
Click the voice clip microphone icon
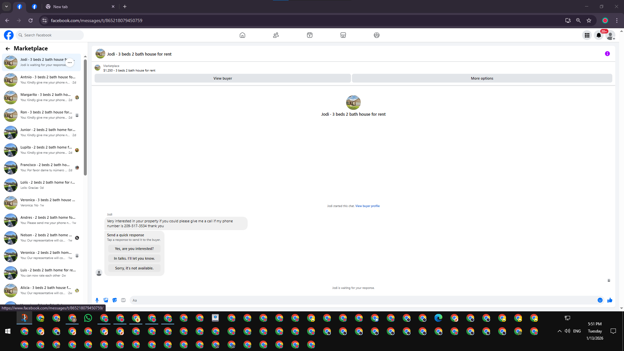click(x=97, y=300)
